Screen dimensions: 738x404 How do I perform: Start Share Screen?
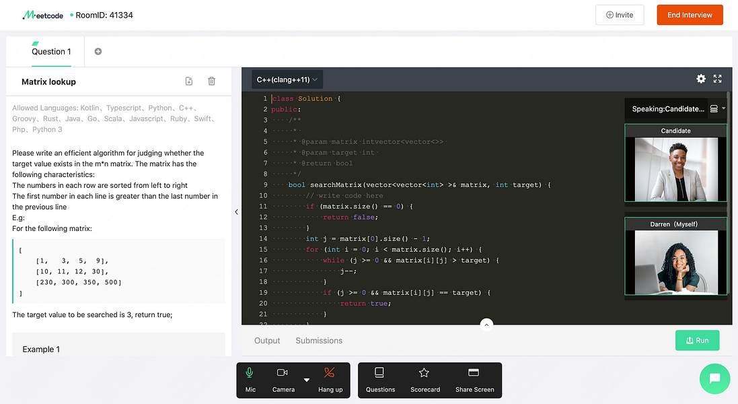[474, 380]
